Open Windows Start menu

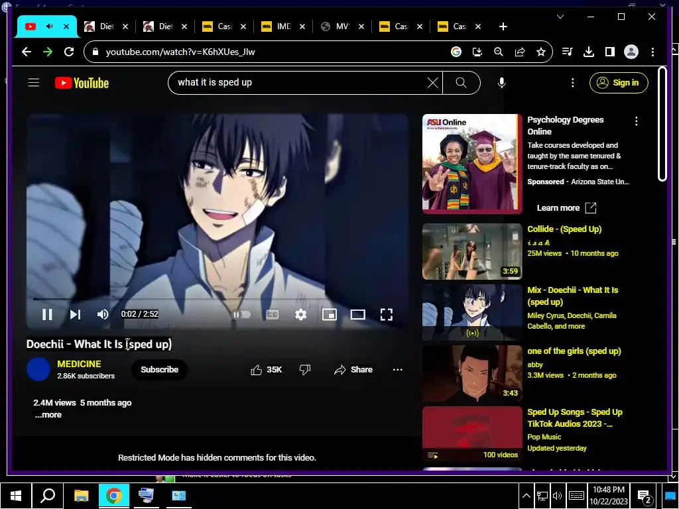[x=16, y=496]
